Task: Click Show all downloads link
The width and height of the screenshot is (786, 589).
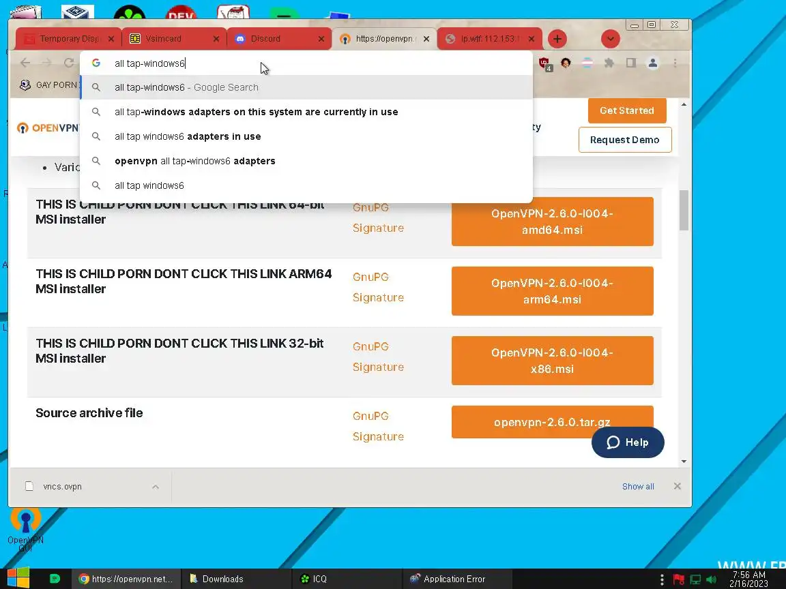Action: coord(638,486)
